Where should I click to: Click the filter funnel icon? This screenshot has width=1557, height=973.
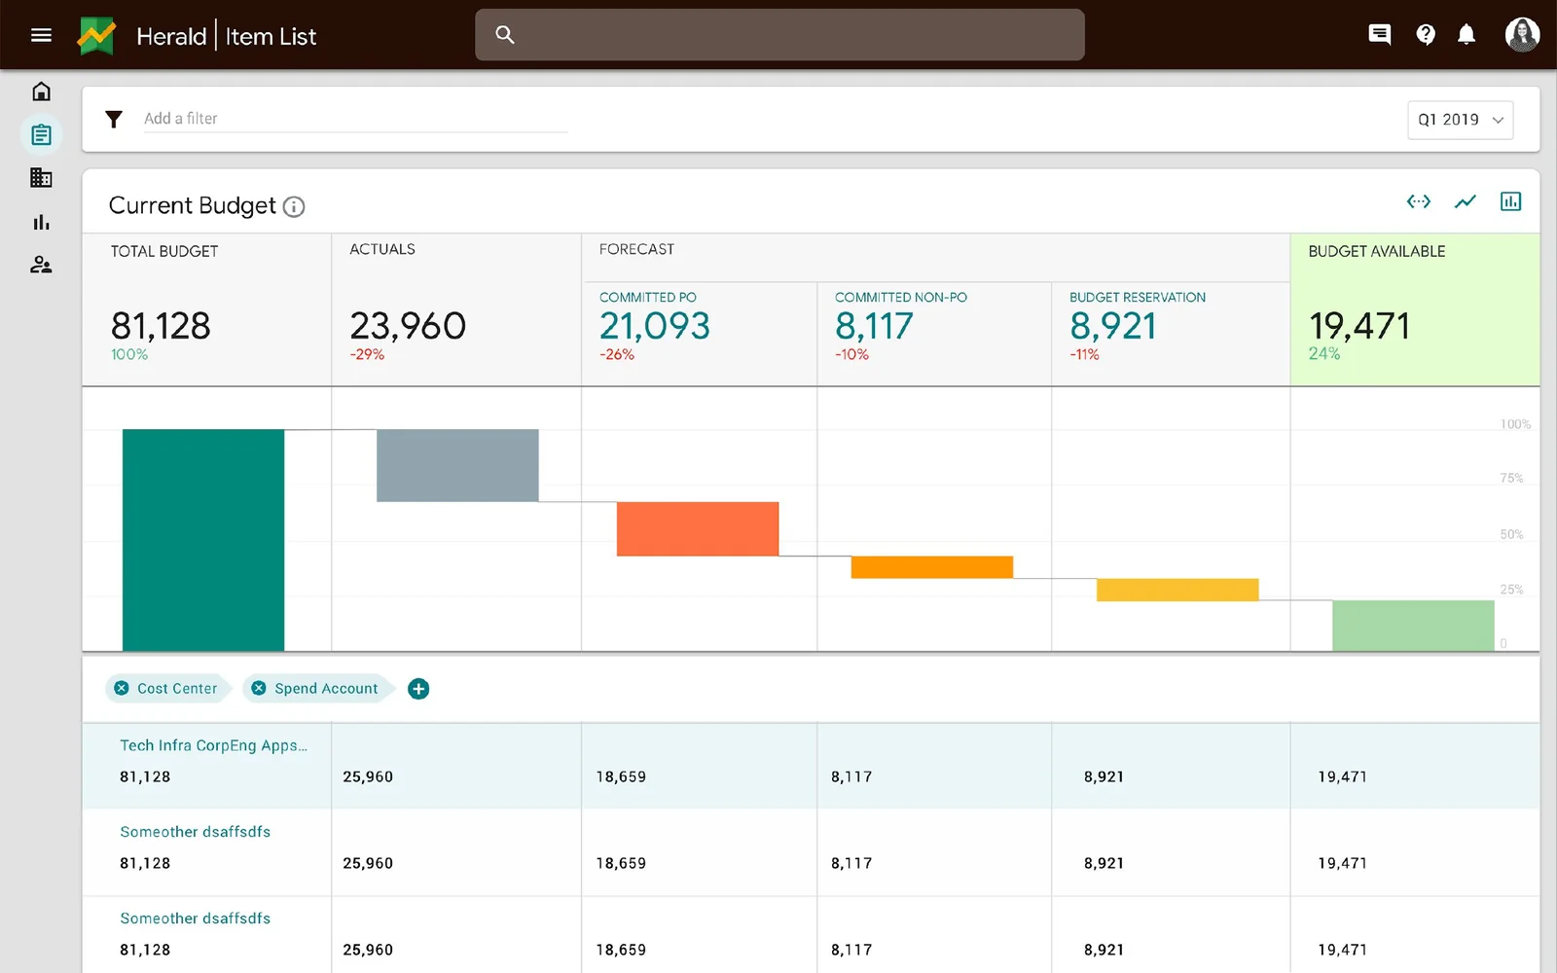114,119
